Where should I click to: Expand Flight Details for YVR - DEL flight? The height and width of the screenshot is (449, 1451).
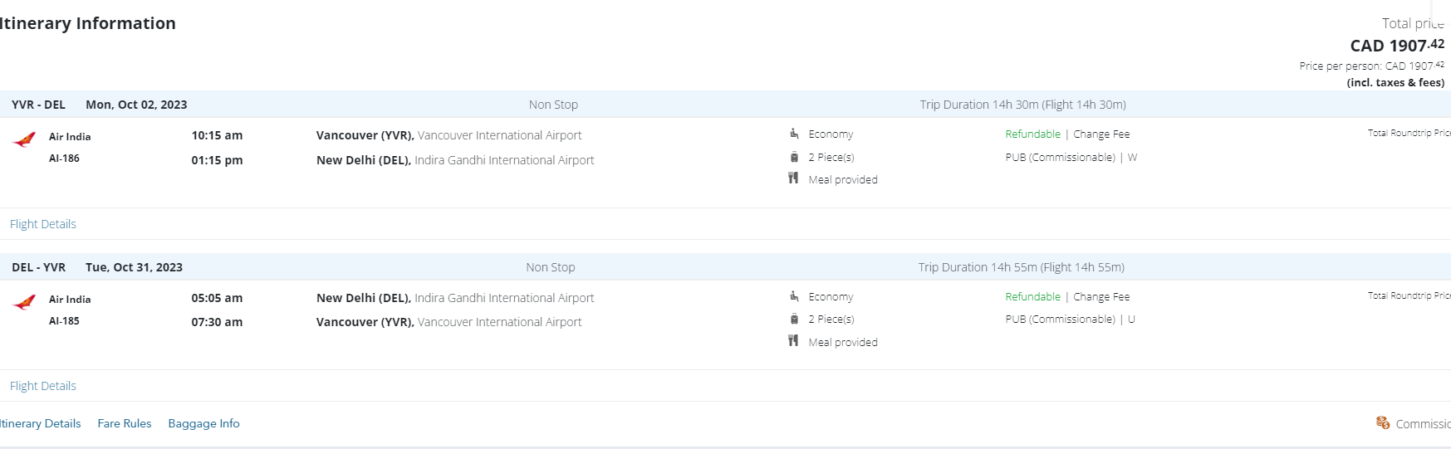coord(43,224)
